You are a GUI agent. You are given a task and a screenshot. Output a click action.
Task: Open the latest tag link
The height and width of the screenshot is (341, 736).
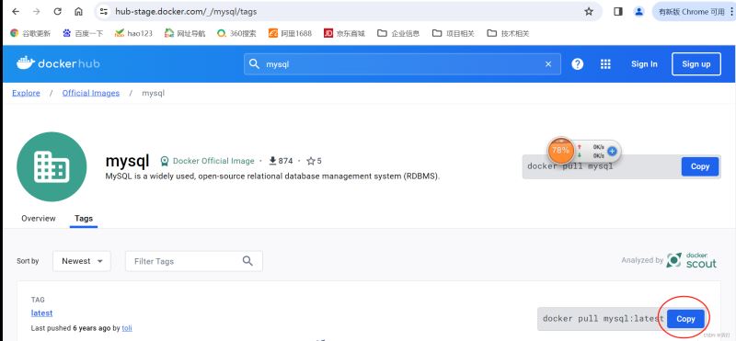tap(41, 313)
